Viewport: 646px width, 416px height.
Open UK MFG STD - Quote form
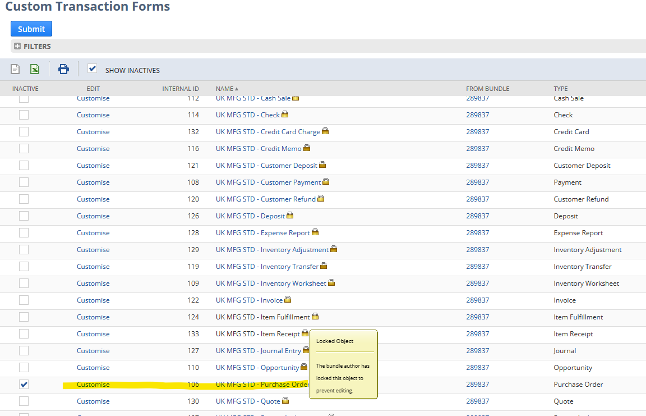point(248,401)
